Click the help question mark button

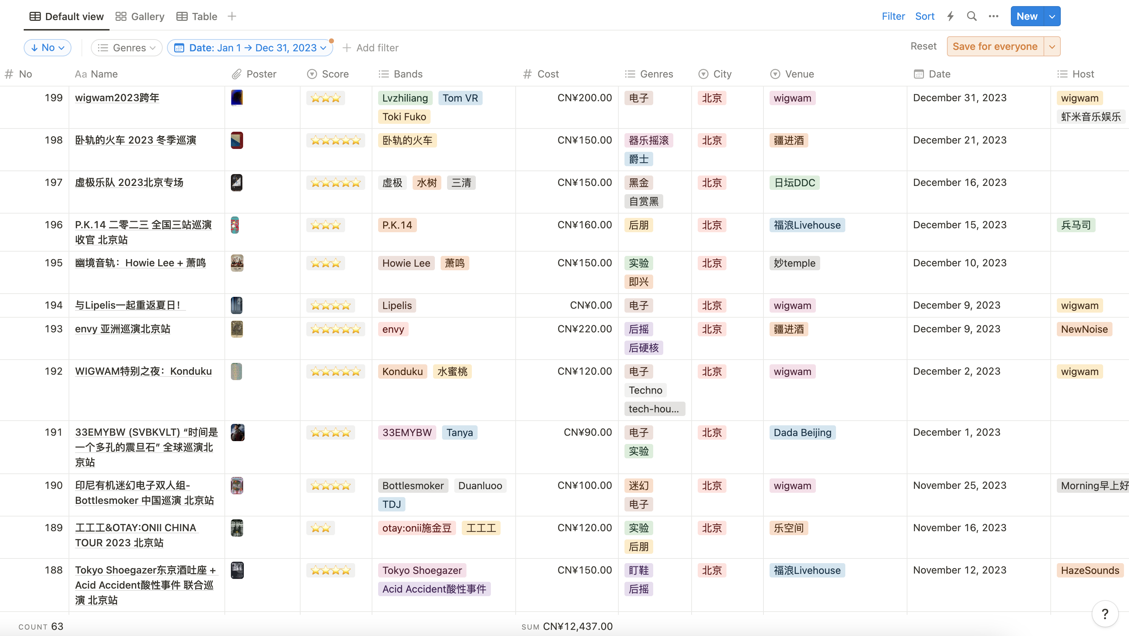pyautogui.click(x=1105, y=614)
